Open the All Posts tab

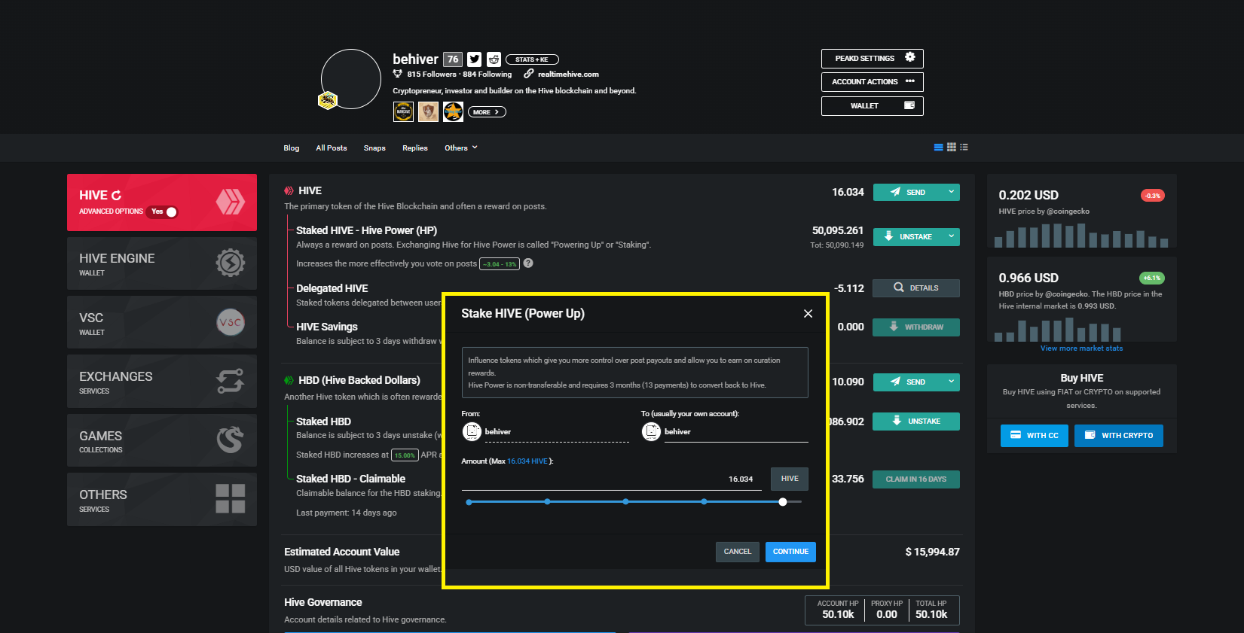(332, 148)
